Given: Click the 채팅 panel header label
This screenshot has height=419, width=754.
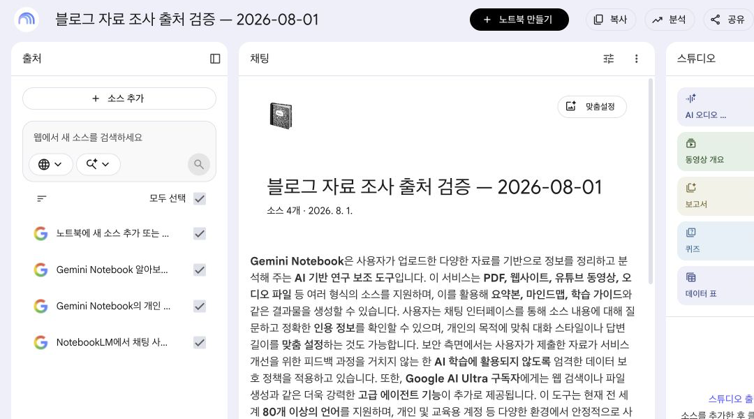Looking at the screenshot, I should pos(259,59).
